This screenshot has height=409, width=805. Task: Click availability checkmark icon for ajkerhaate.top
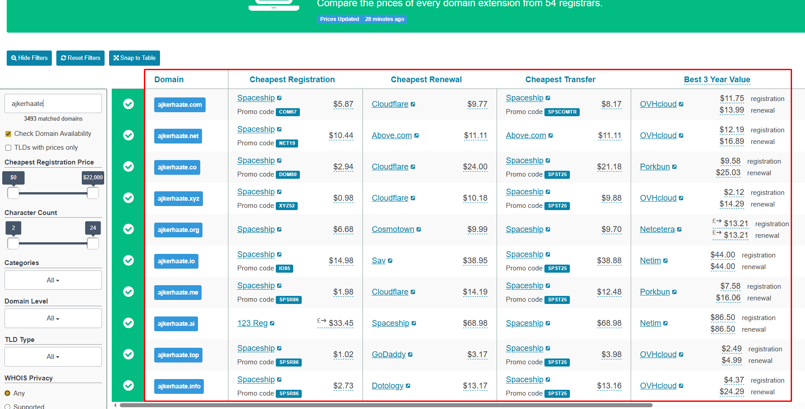(x=128, y=354)
